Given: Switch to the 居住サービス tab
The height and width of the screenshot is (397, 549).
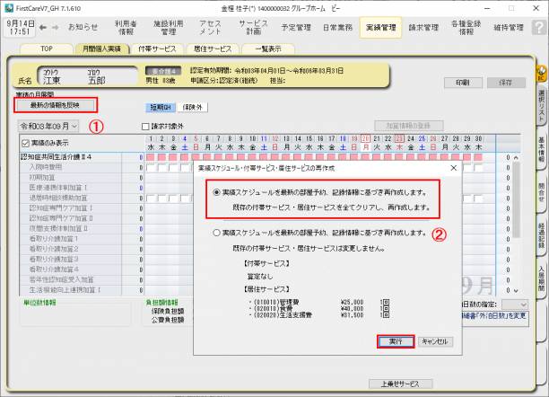Looking at the screenshot, I should coord(213,49).
